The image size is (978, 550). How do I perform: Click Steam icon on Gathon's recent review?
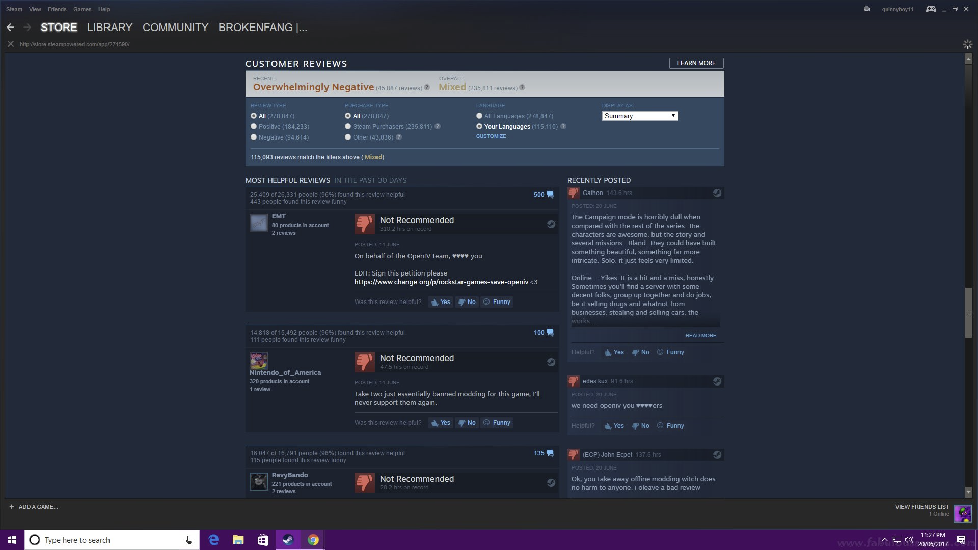tap(717, 193)
